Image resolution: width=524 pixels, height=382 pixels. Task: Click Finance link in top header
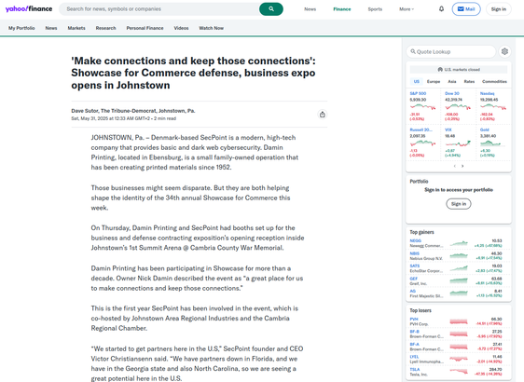pos(342,9)
